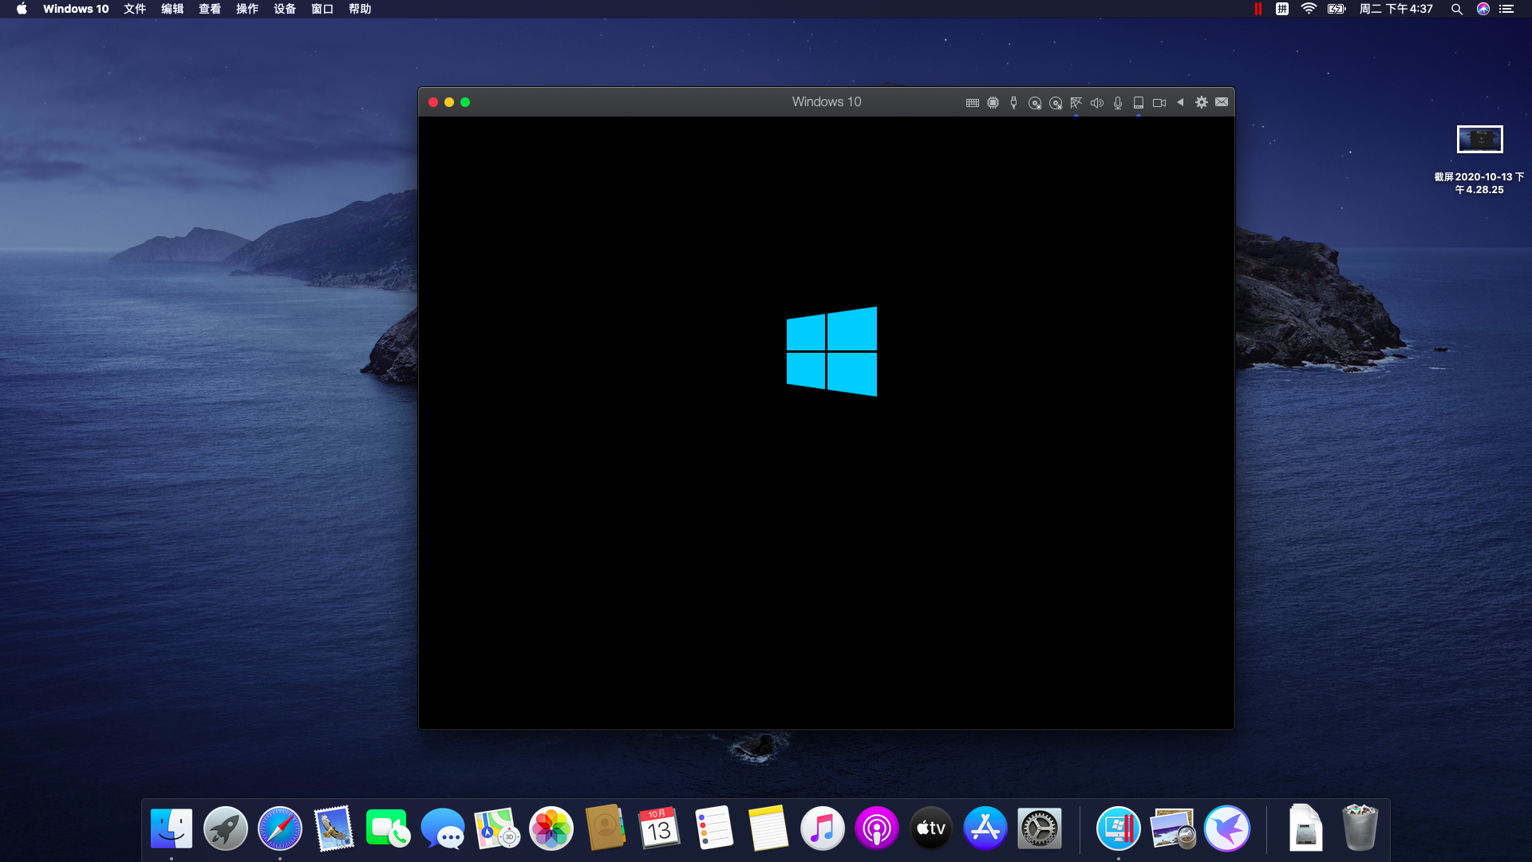
Task: Open the 设备 menu
Action: pyautogui.click(x=285, y=9)
